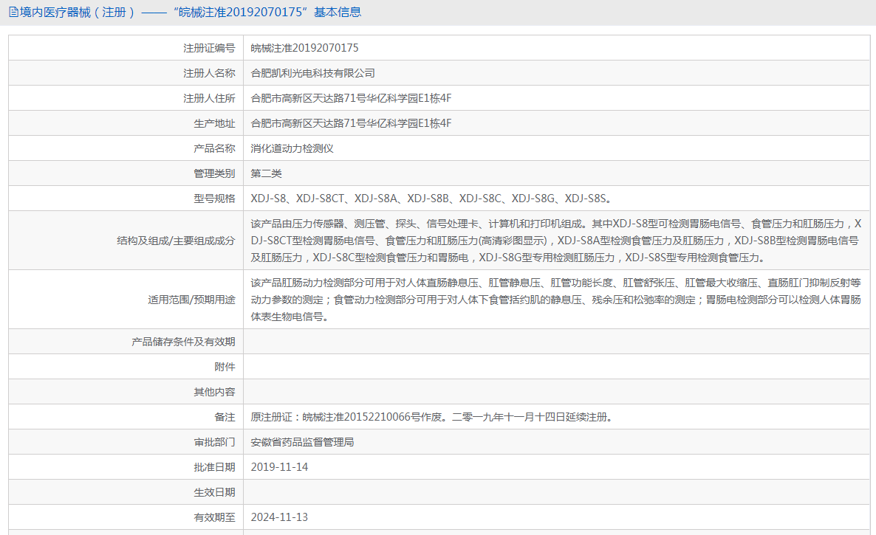This screenshot has height=535, width=876.
Task: Click the 附件 row label
Action: (225, 366)
